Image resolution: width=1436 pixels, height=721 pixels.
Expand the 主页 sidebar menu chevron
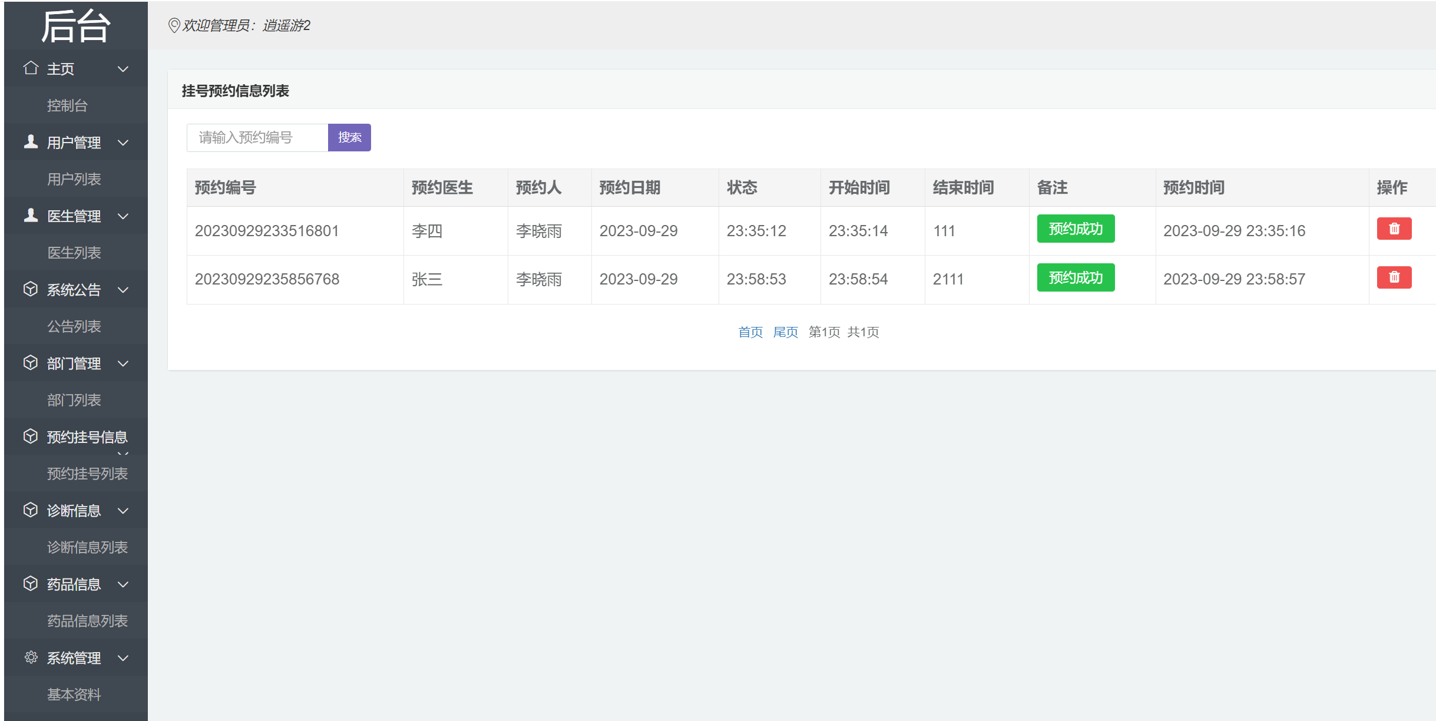[123, 69]
